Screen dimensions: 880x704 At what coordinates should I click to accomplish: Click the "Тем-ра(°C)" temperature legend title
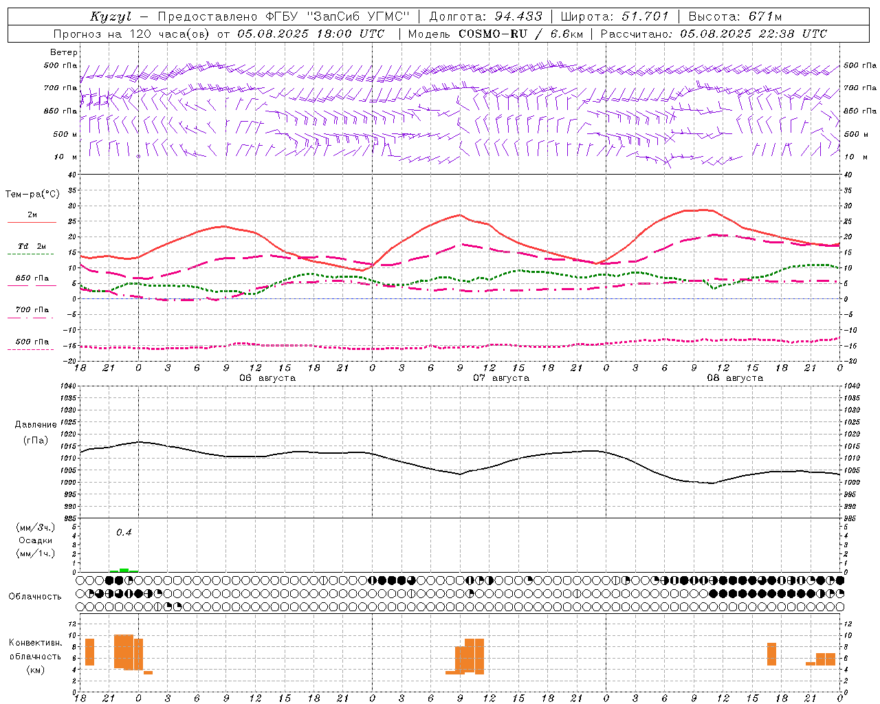[32, 195]
